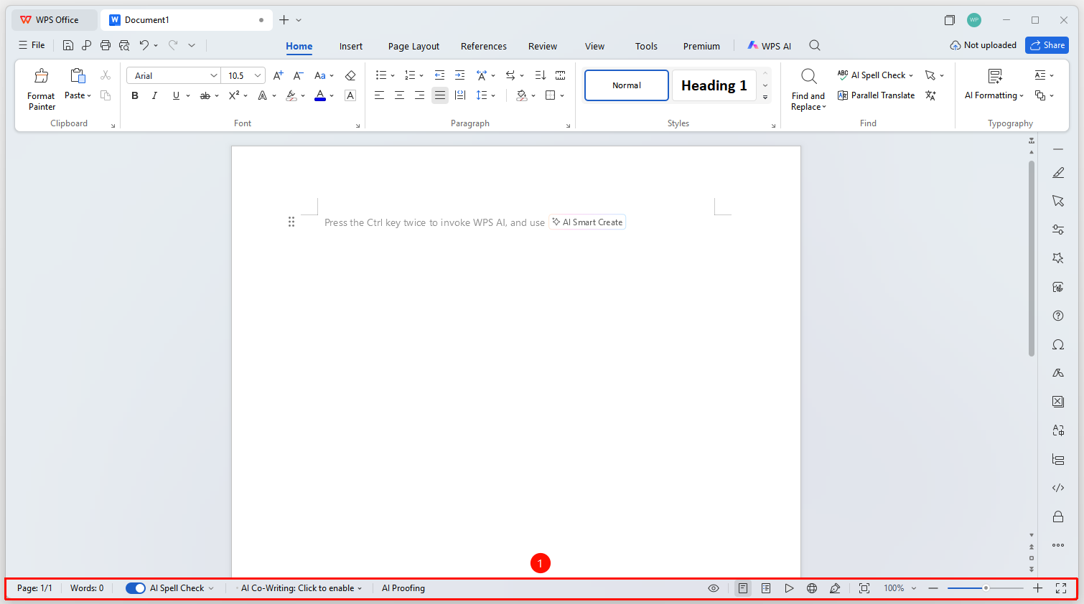Open the Insert tab

point(351,46)
